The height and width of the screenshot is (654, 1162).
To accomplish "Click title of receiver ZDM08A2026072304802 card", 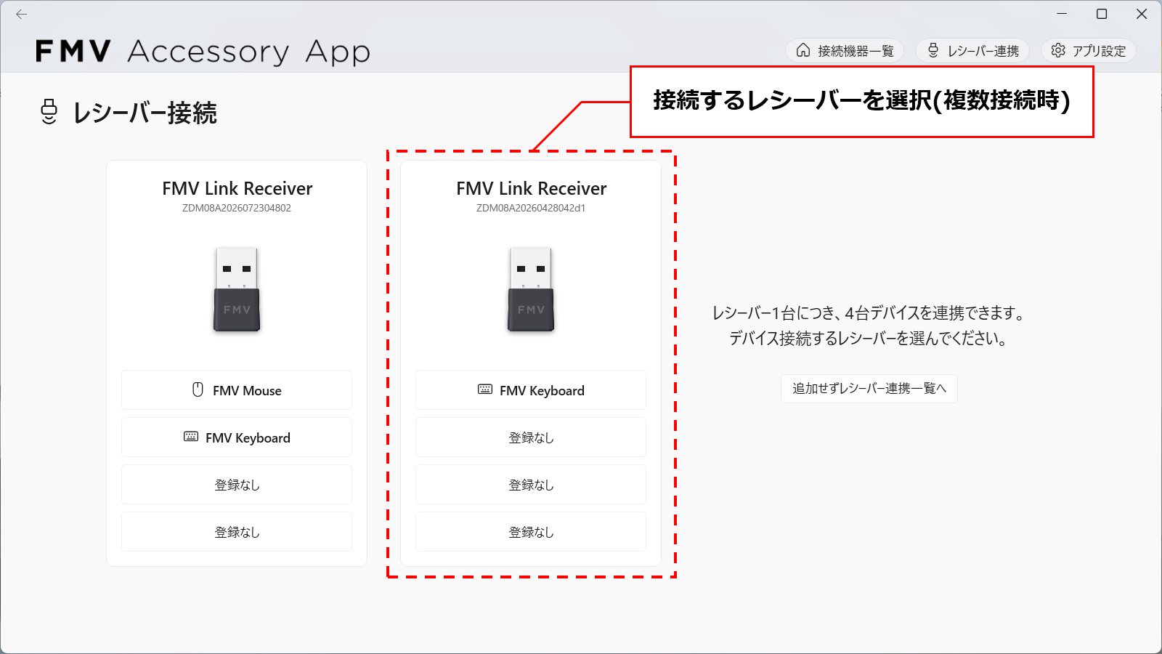I will [x=237, y=188].
